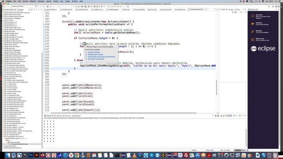The height and width of the screenshot is (159, 283).
Task: Collapse the default package node
Action: pyautogui.click(x=7, y=142)
